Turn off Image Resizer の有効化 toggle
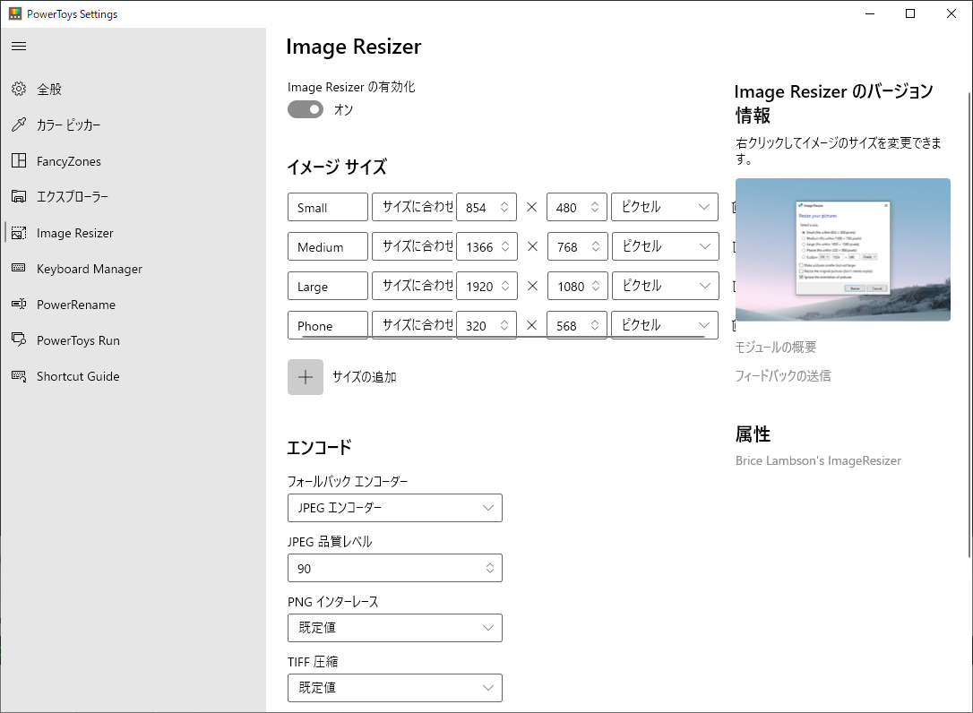The image size is (973, 713). (x=306, y=109)
